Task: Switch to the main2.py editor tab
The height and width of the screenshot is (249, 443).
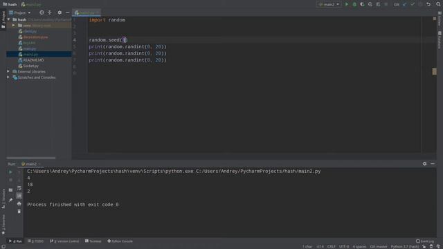Action: pos(87,12)
